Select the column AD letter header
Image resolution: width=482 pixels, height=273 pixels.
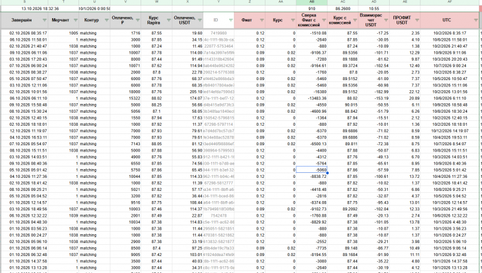click(x=374, y=2)
